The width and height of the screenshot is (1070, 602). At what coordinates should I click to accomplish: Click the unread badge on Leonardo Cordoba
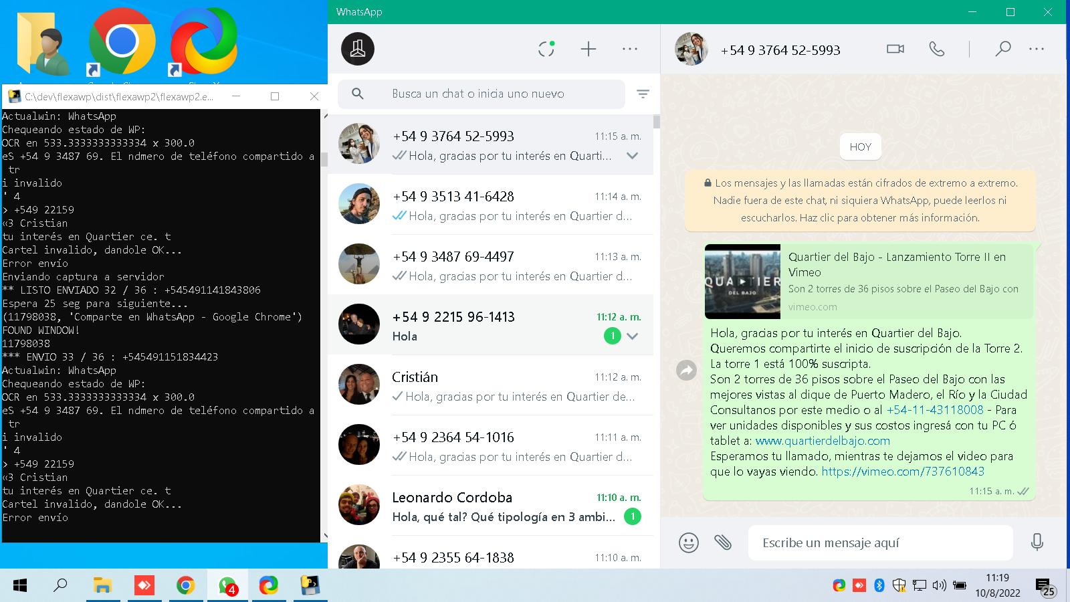632,516
